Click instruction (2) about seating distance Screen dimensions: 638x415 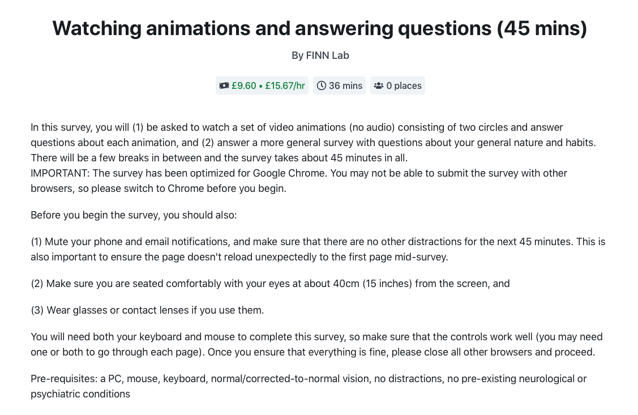(x=270, y=283)
